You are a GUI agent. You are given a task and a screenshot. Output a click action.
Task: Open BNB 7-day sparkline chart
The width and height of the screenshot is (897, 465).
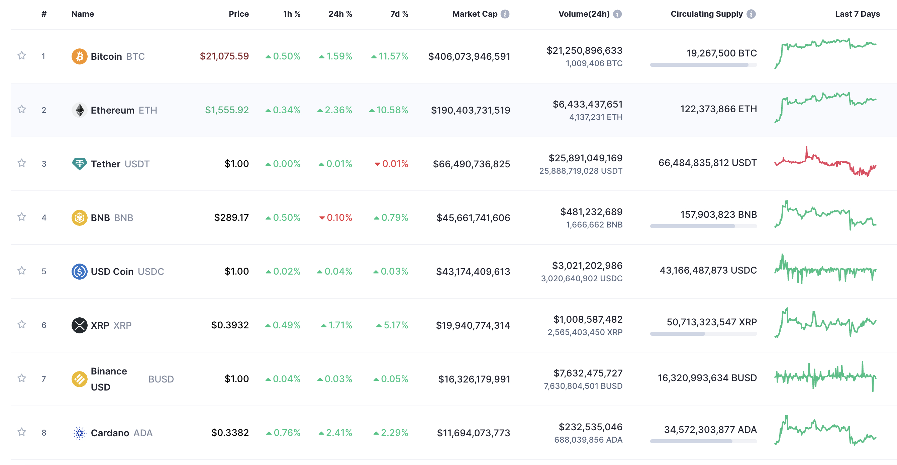(825, 215)
